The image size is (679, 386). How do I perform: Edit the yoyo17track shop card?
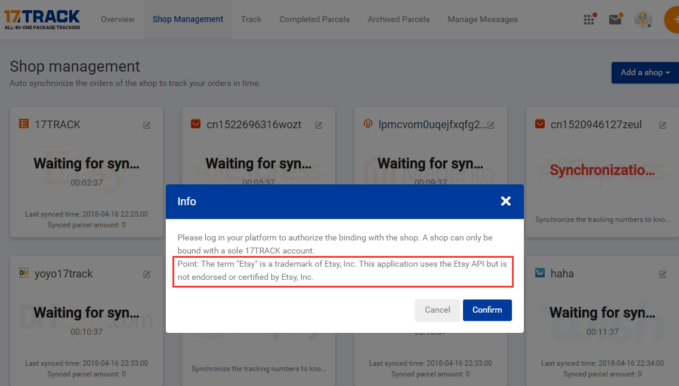pos(147,274)
